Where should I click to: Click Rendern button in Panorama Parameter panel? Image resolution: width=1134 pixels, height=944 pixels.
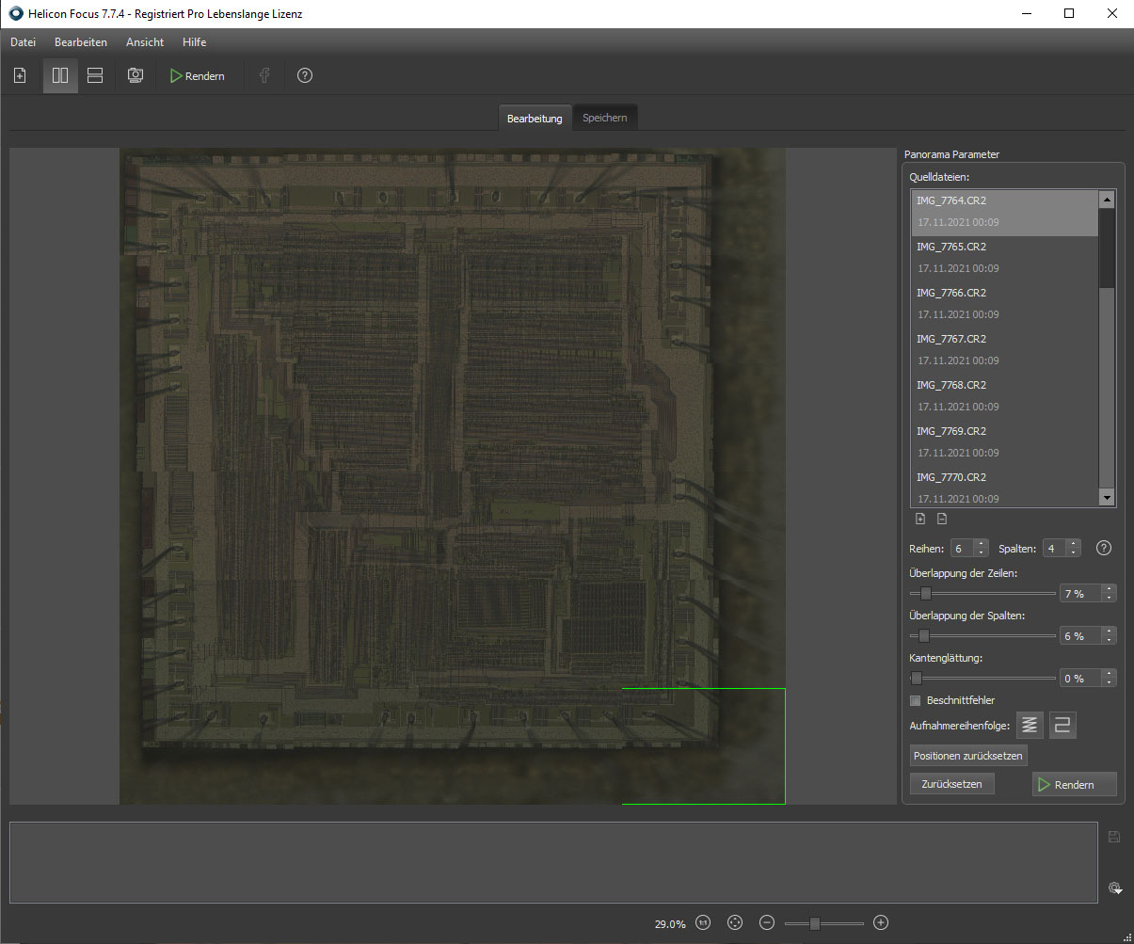(x=1074, y=785)
